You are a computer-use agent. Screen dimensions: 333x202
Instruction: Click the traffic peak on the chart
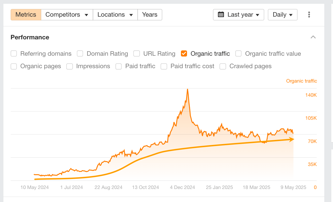coord(188,89)
